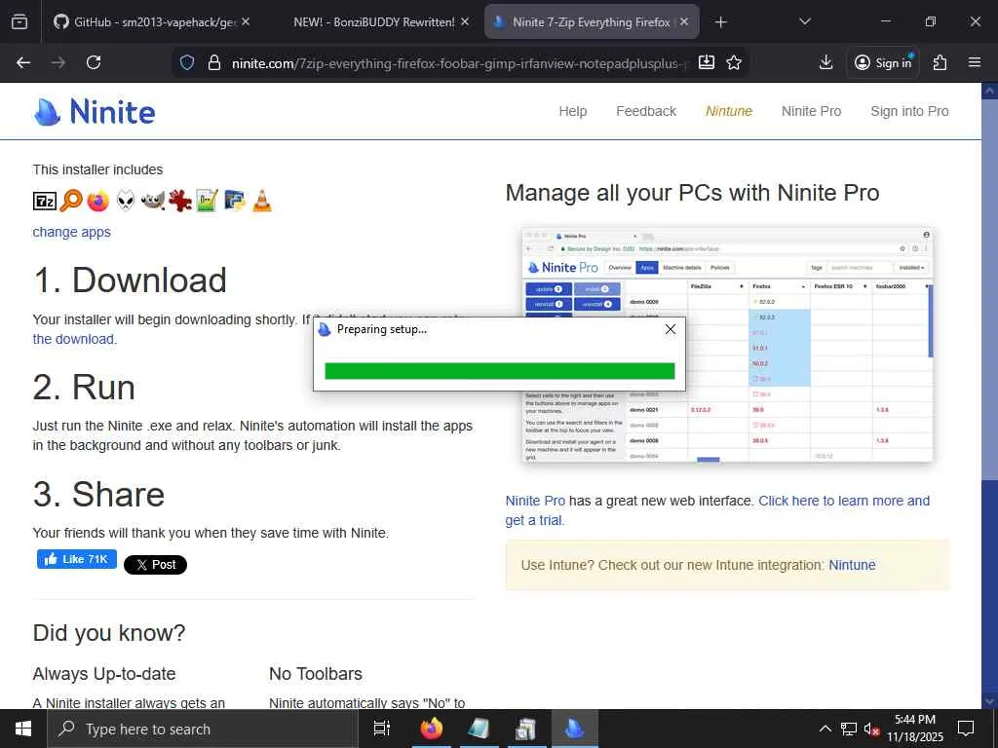Click the X Post share button
This screenshot has height=748, width=998.
click(155, 564)
